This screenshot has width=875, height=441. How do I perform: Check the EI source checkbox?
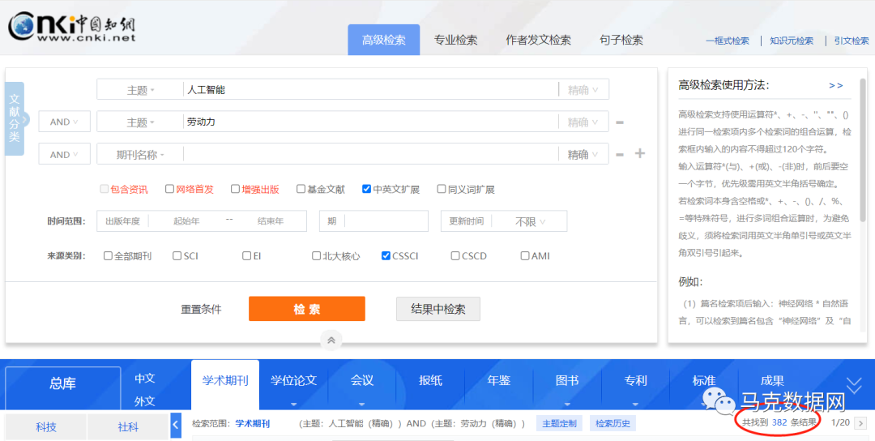coord(246,256)
